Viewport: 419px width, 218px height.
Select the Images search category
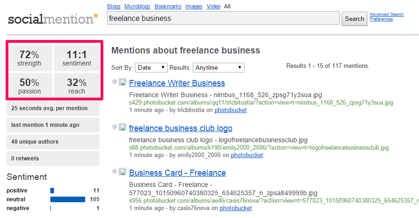point(194,7)
